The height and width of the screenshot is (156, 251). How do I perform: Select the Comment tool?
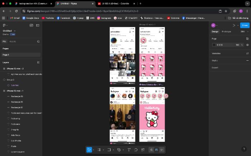pos(136,150)
